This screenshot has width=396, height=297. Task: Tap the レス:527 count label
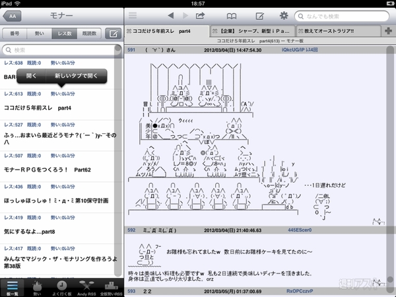point(13,125)
